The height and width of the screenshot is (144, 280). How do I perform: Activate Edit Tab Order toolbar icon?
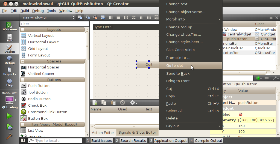click(x=103, y=17)
